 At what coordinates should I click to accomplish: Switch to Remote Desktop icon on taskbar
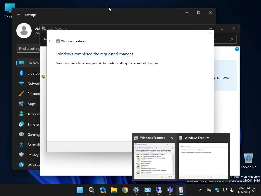click(x=159, y=190)
